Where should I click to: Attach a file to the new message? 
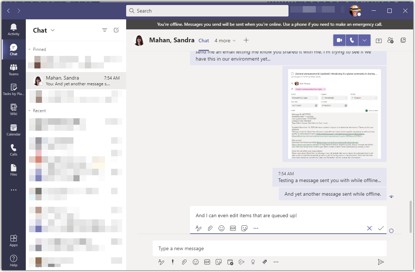(x=184, y=262)
